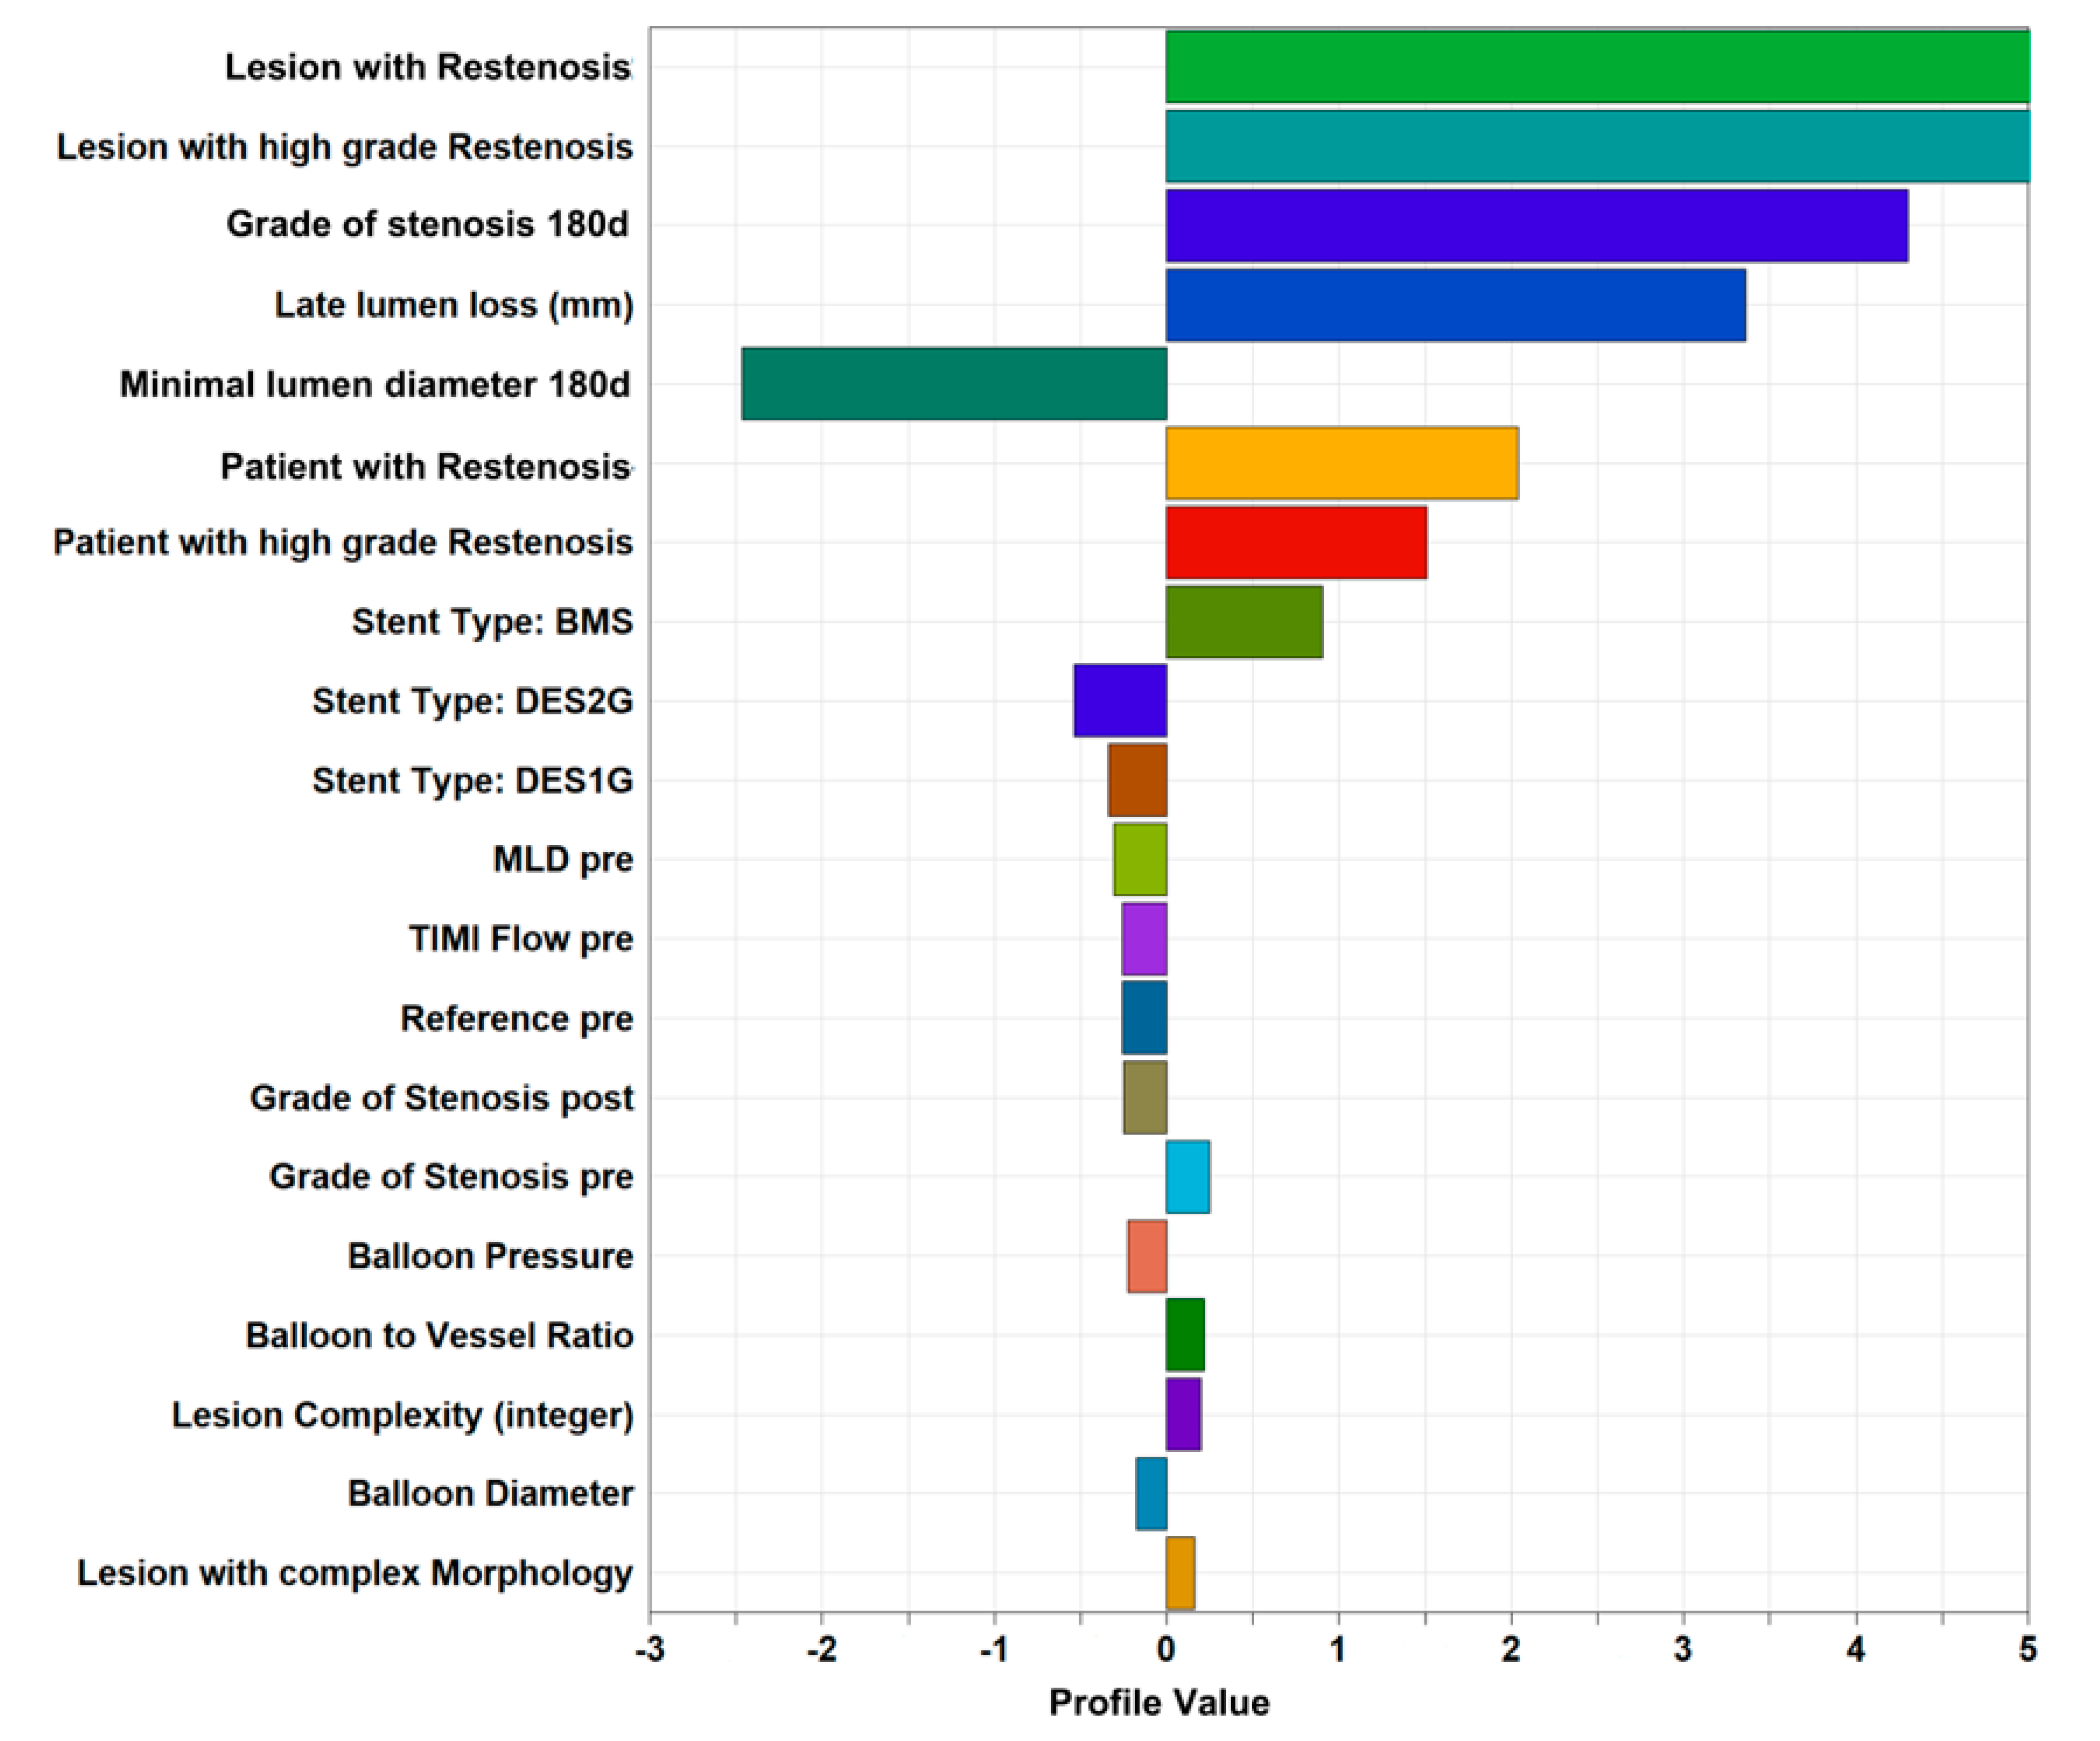Select the Grade of stenosis 180d bar
The height and width of the screenshot is (1741, 2100).
point(1536,225)
